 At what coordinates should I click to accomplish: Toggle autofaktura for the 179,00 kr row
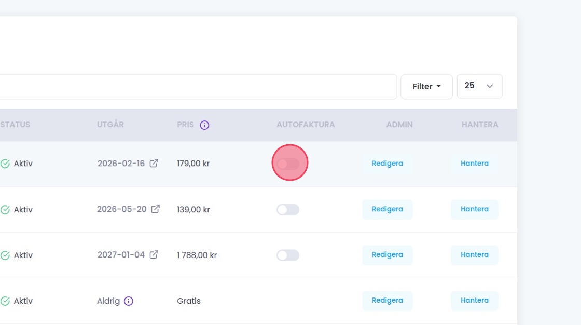(288, 164)
